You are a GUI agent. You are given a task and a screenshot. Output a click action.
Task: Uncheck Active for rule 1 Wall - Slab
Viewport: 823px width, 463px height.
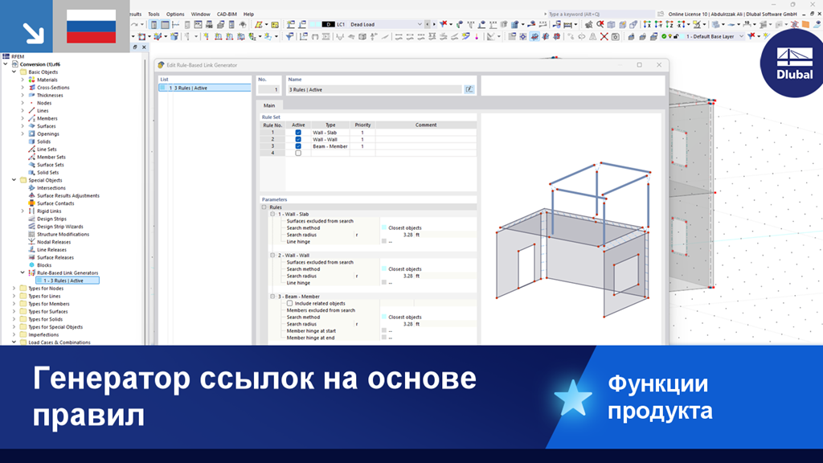point(298,133)
